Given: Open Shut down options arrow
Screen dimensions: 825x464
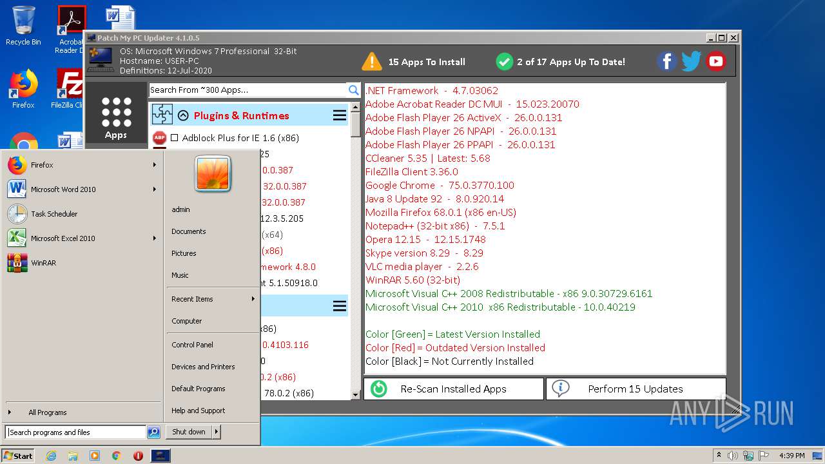Looking at the screenshot, I should point(217,432).
